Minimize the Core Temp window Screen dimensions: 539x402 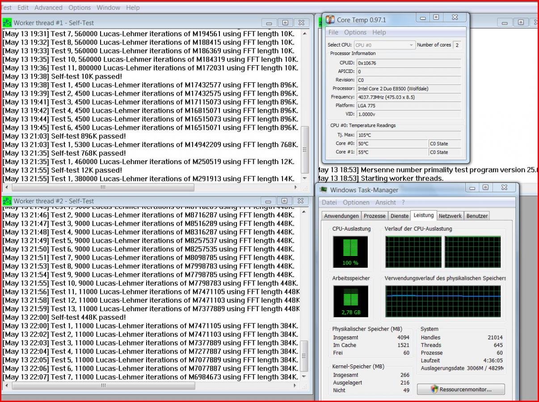[x=422, y=17]
